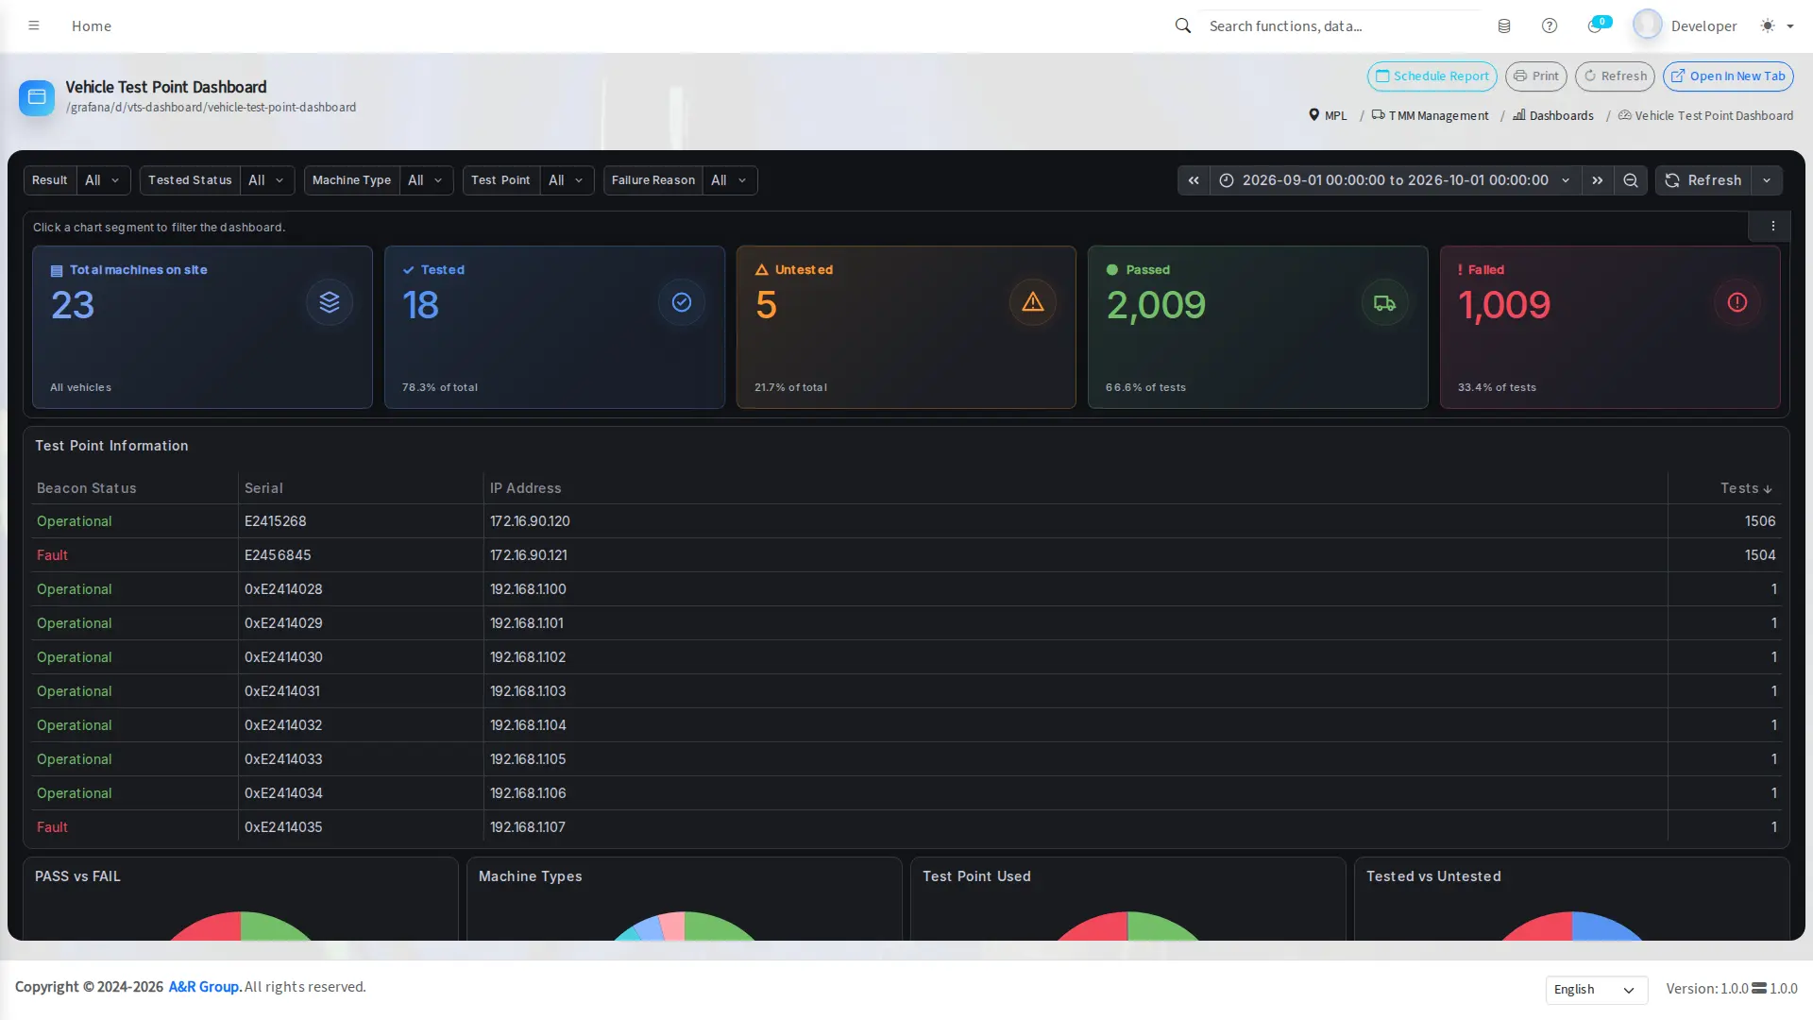Image resolution: width=1813 pixels, height=1020 pixels.
Task: Click the Vehicle Test Point Dashboard page icon
Action: pyautogui.click(x=37, y=97)
